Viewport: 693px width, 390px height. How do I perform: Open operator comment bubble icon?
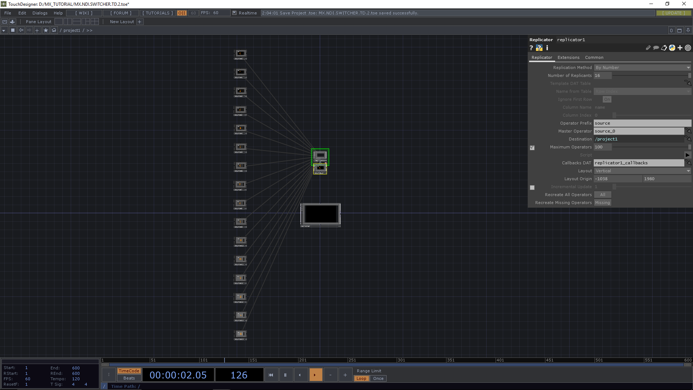656,48
